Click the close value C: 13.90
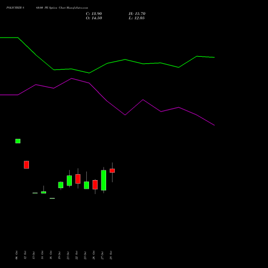 click(94, 14)
